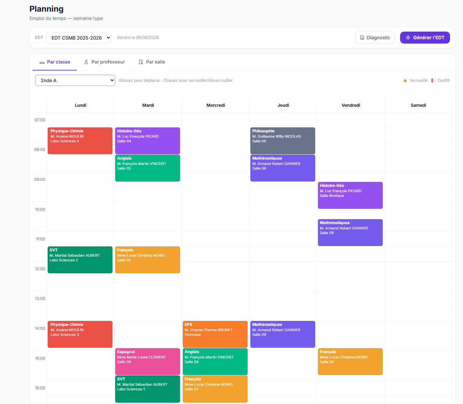Click the Anglais course in Salle 05
This screenshot has height=404, width=463.
147,168
